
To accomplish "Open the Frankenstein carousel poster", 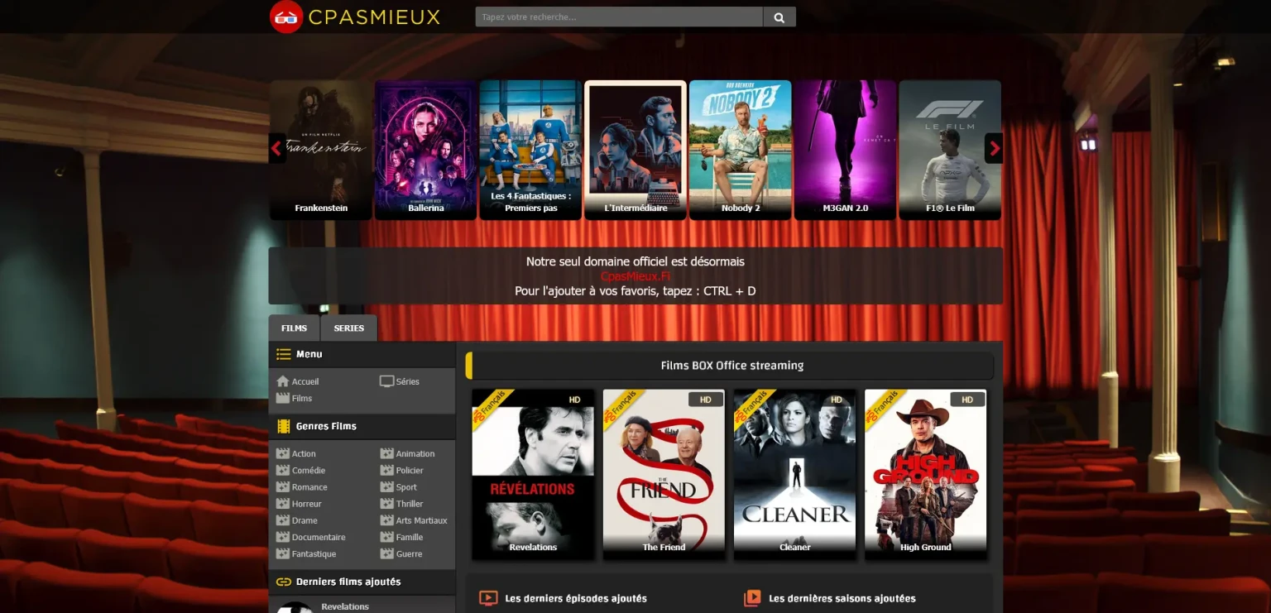I will (321, 150).
